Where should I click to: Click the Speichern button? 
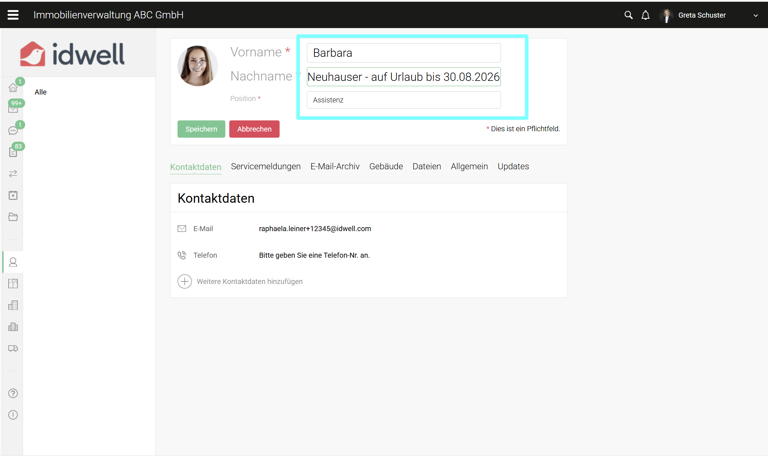point(201,129)
